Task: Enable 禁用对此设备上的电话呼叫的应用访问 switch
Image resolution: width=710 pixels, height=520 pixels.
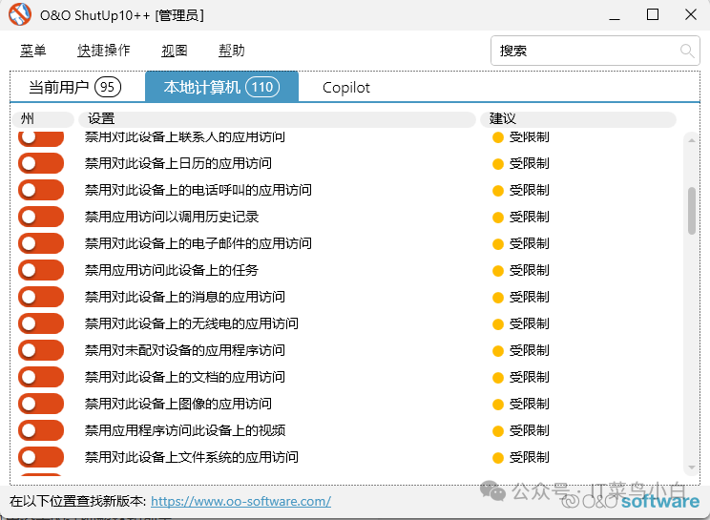Action: [41, 190]
